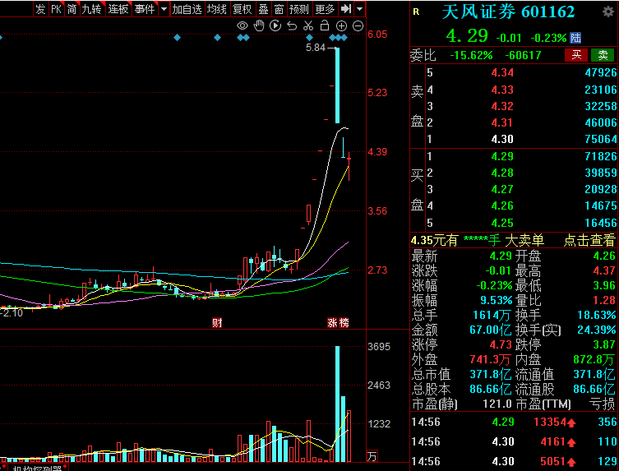Click the yellow R badge beside stock name

click(416, 12)
